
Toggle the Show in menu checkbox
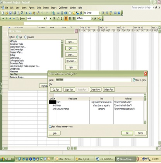point(134,80)
